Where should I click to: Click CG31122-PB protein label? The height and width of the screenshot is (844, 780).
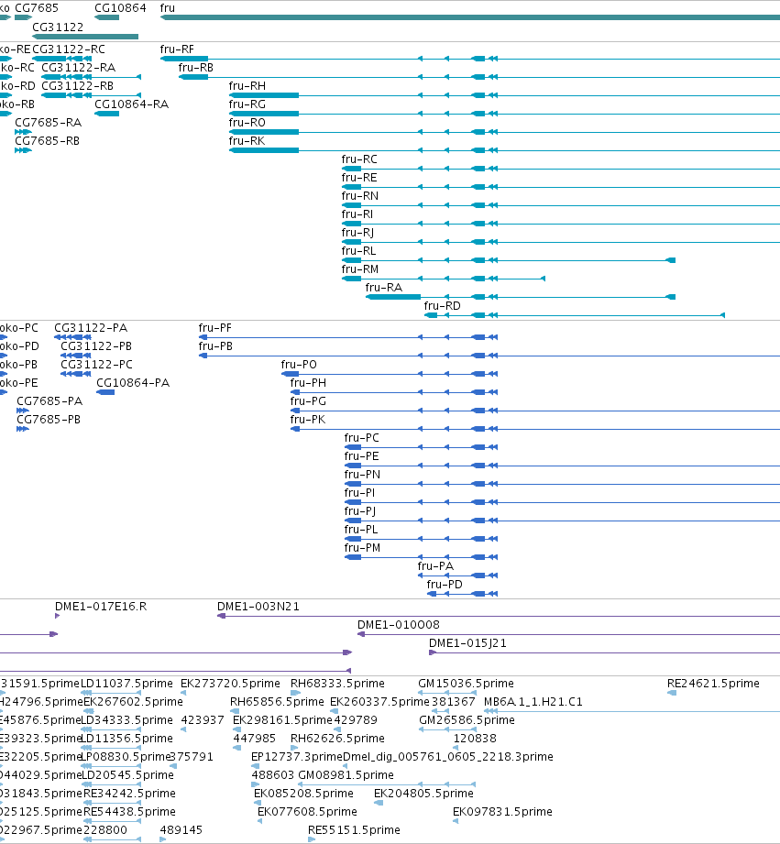point(96,346)
